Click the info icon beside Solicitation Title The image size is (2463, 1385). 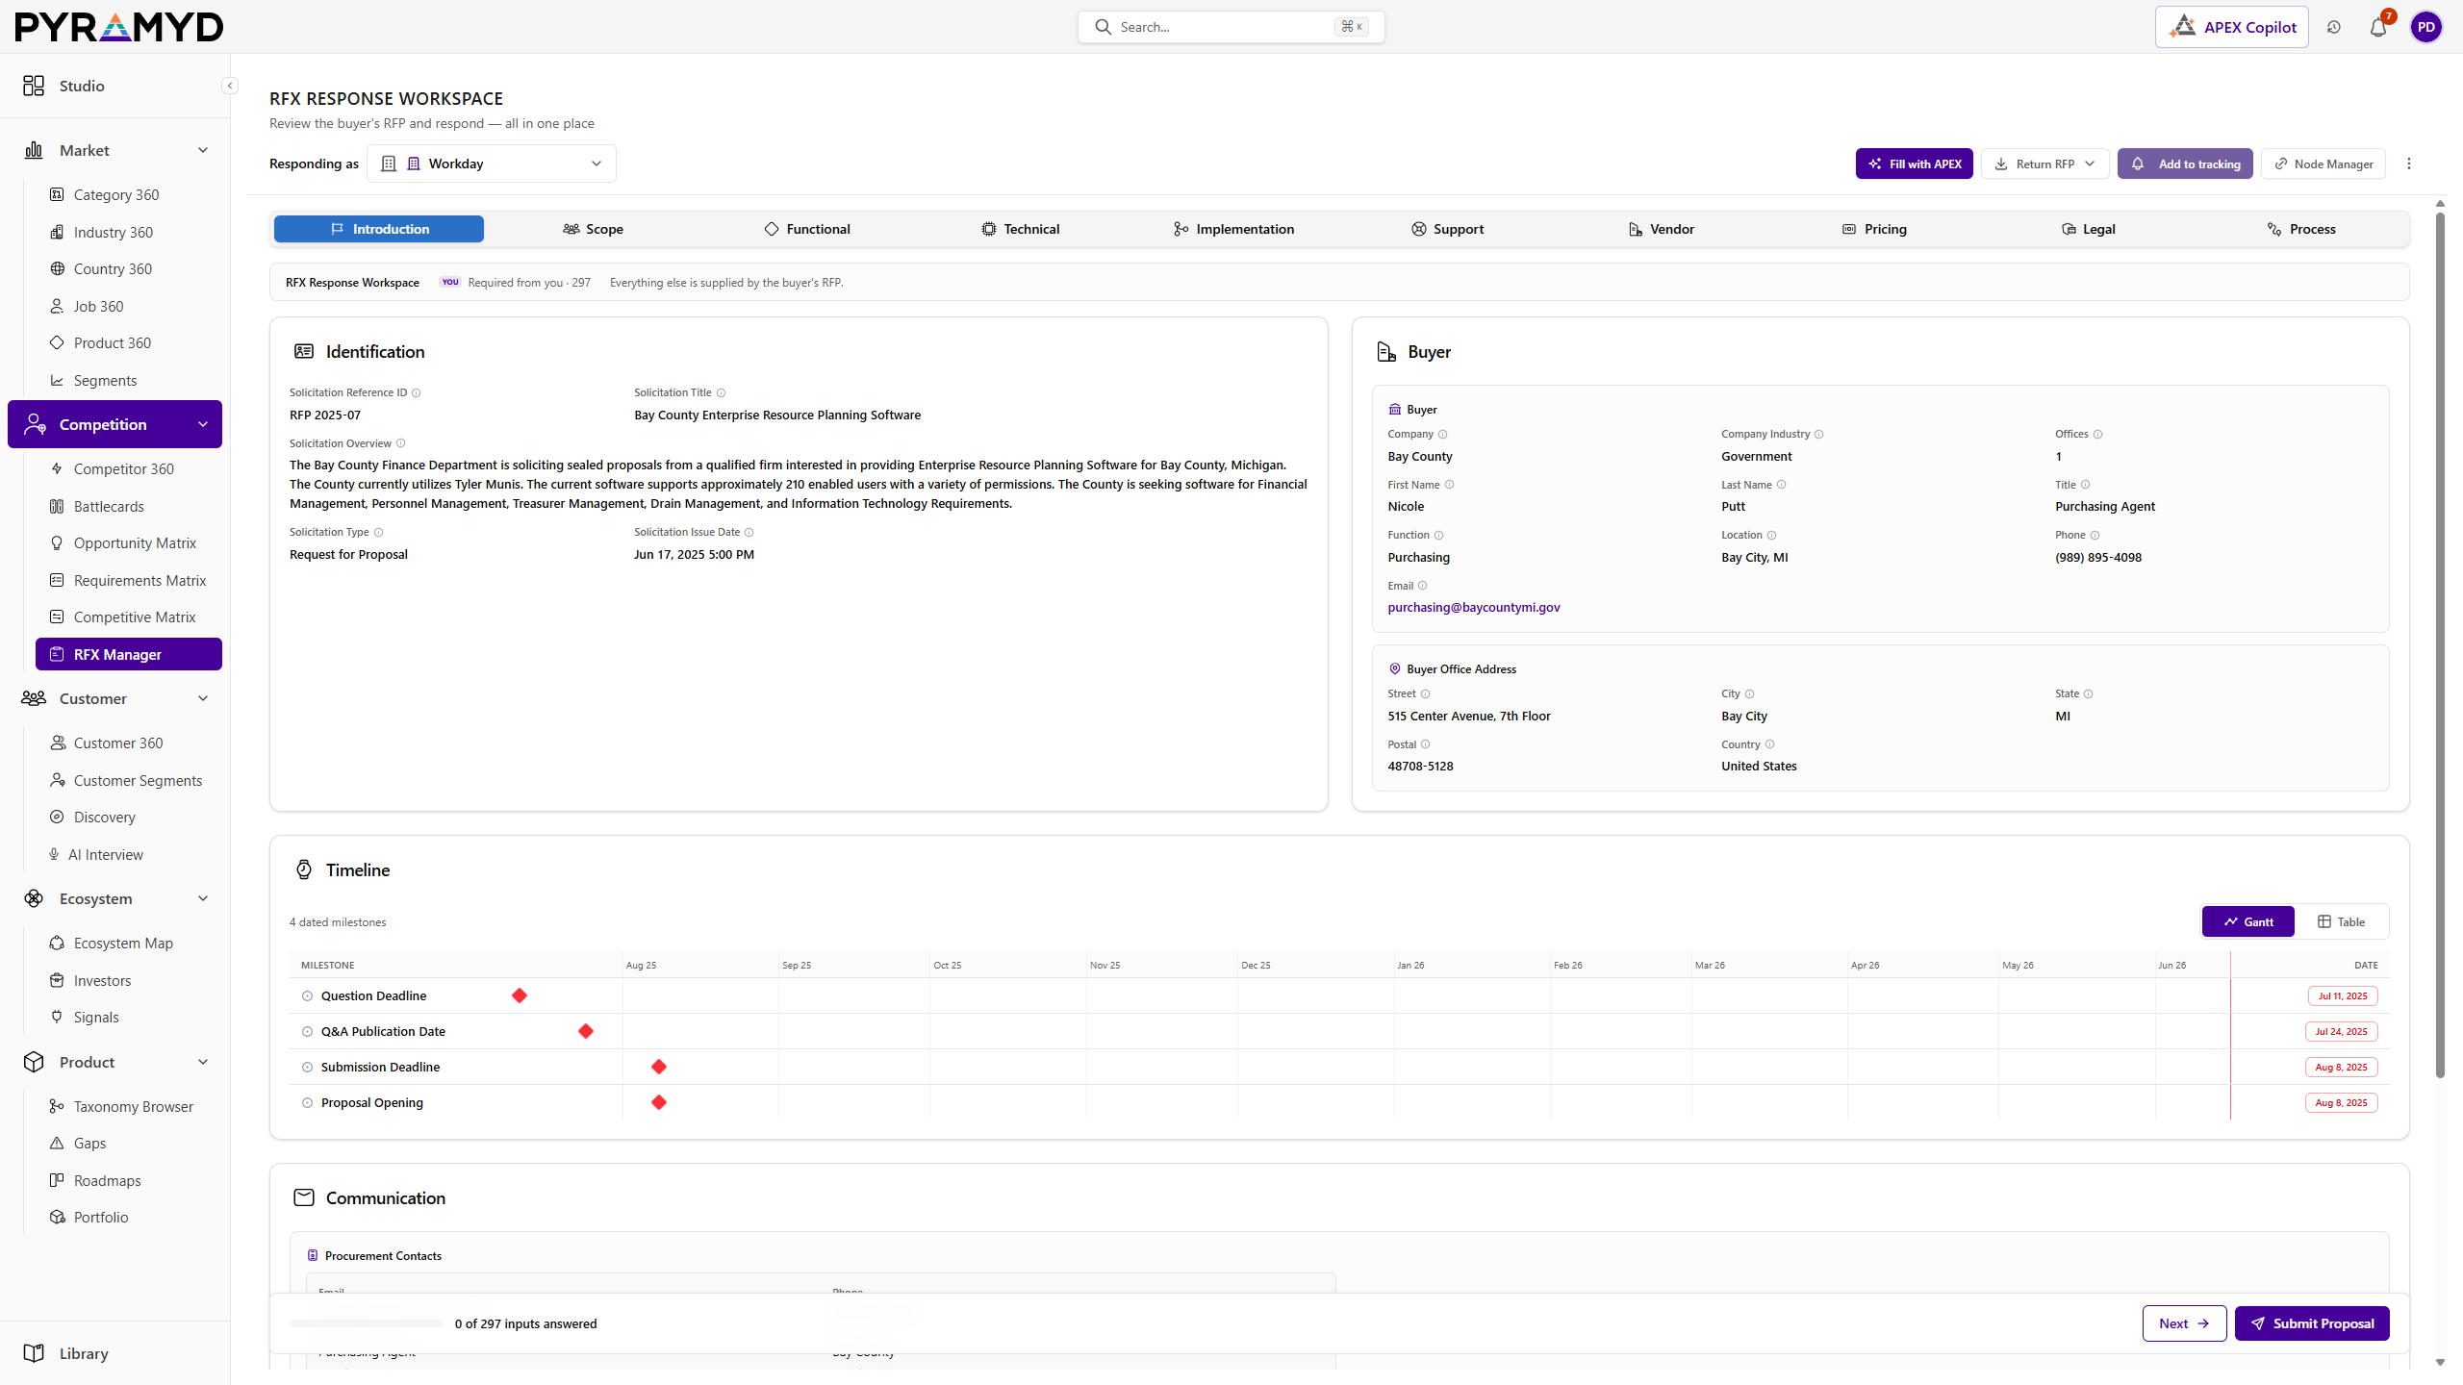pos(721,392)
